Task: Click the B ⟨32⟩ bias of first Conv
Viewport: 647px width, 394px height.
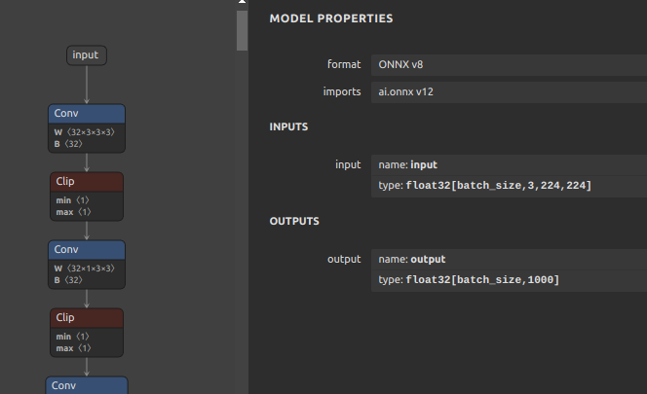Action: pos(68,144)
